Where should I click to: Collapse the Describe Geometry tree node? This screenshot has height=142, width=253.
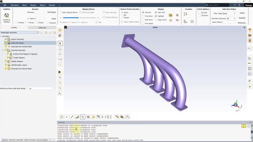pos(3,50)
